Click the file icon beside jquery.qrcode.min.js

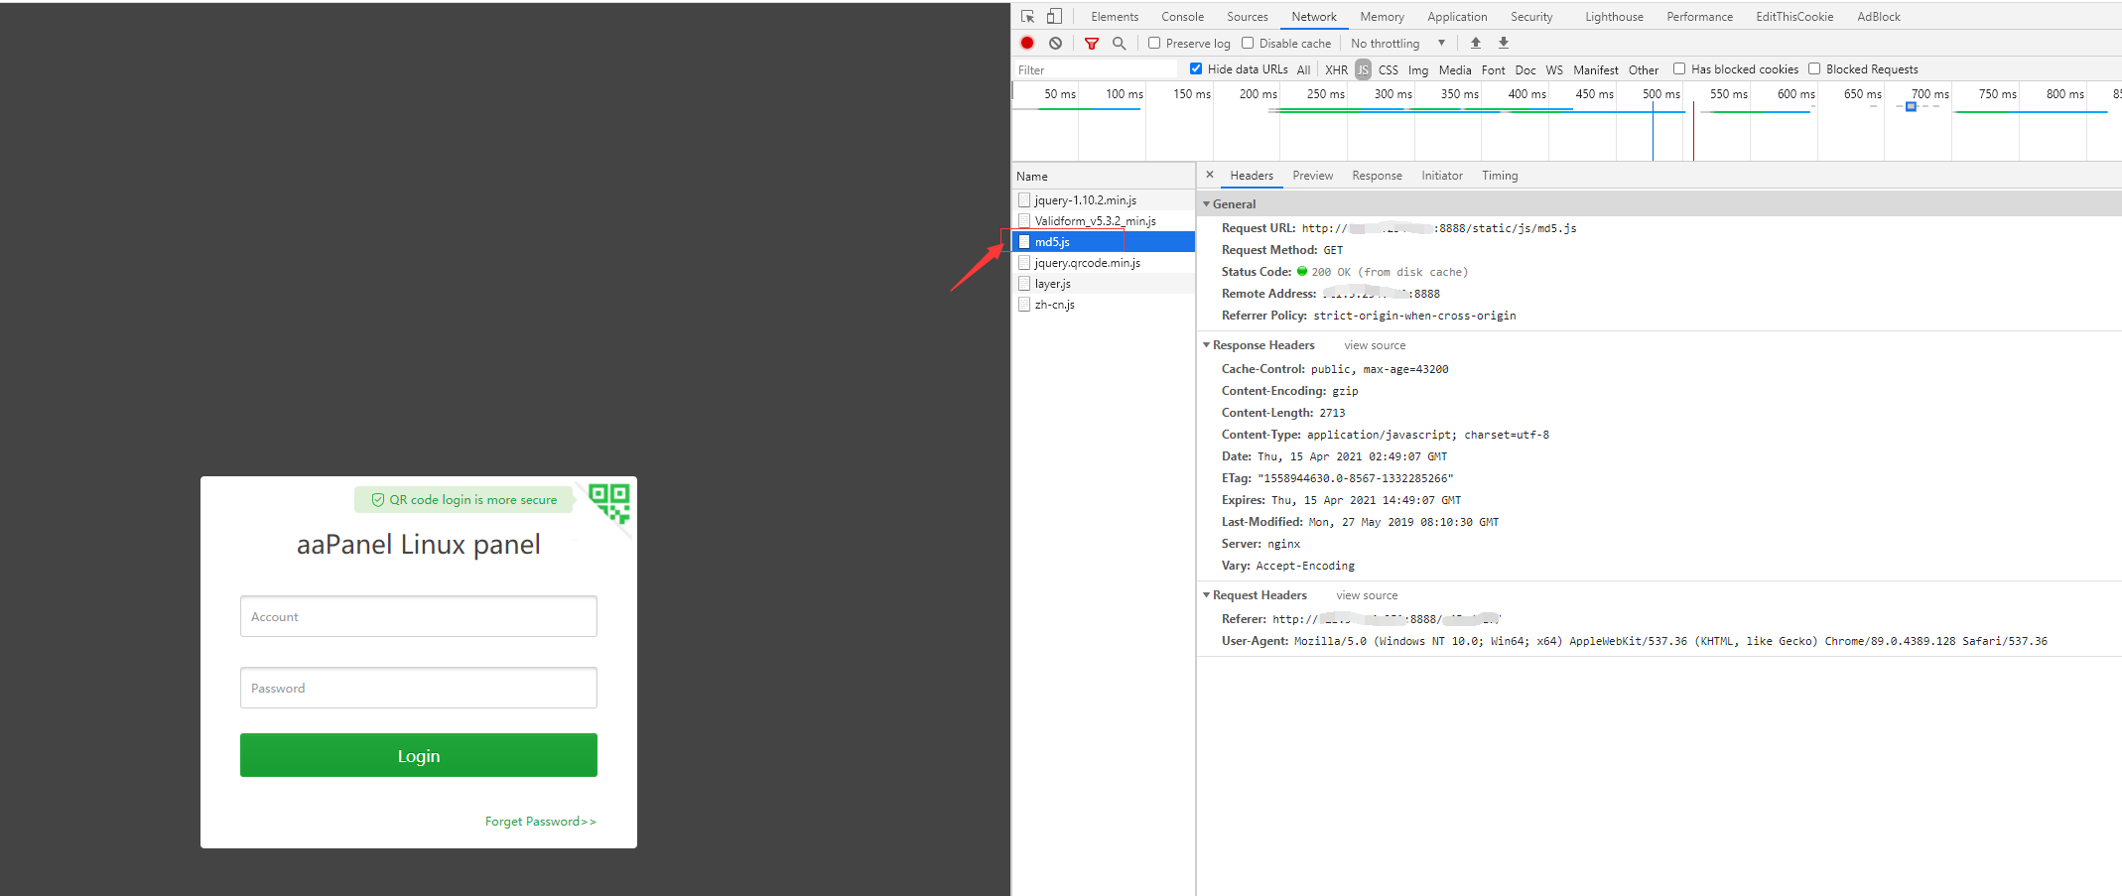point(1024,263)
